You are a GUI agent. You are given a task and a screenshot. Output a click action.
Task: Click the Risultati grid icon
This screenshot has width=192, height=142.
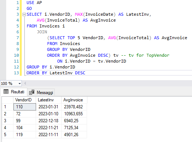click(x=6, y=92)
